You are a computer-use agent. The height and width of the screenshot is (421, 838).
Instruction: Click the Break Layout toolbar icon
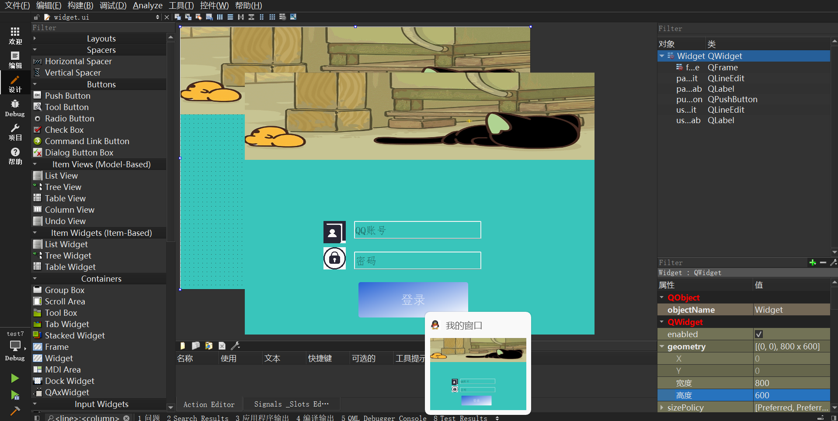point(283,17)
